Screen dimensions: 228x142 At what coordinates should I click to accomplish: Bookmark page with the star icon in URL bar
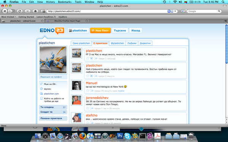click(x=172, y=11)
